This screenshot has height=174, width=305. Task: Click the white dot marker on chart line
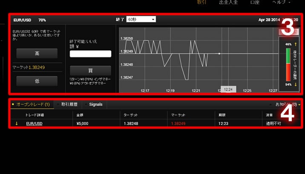219,54
